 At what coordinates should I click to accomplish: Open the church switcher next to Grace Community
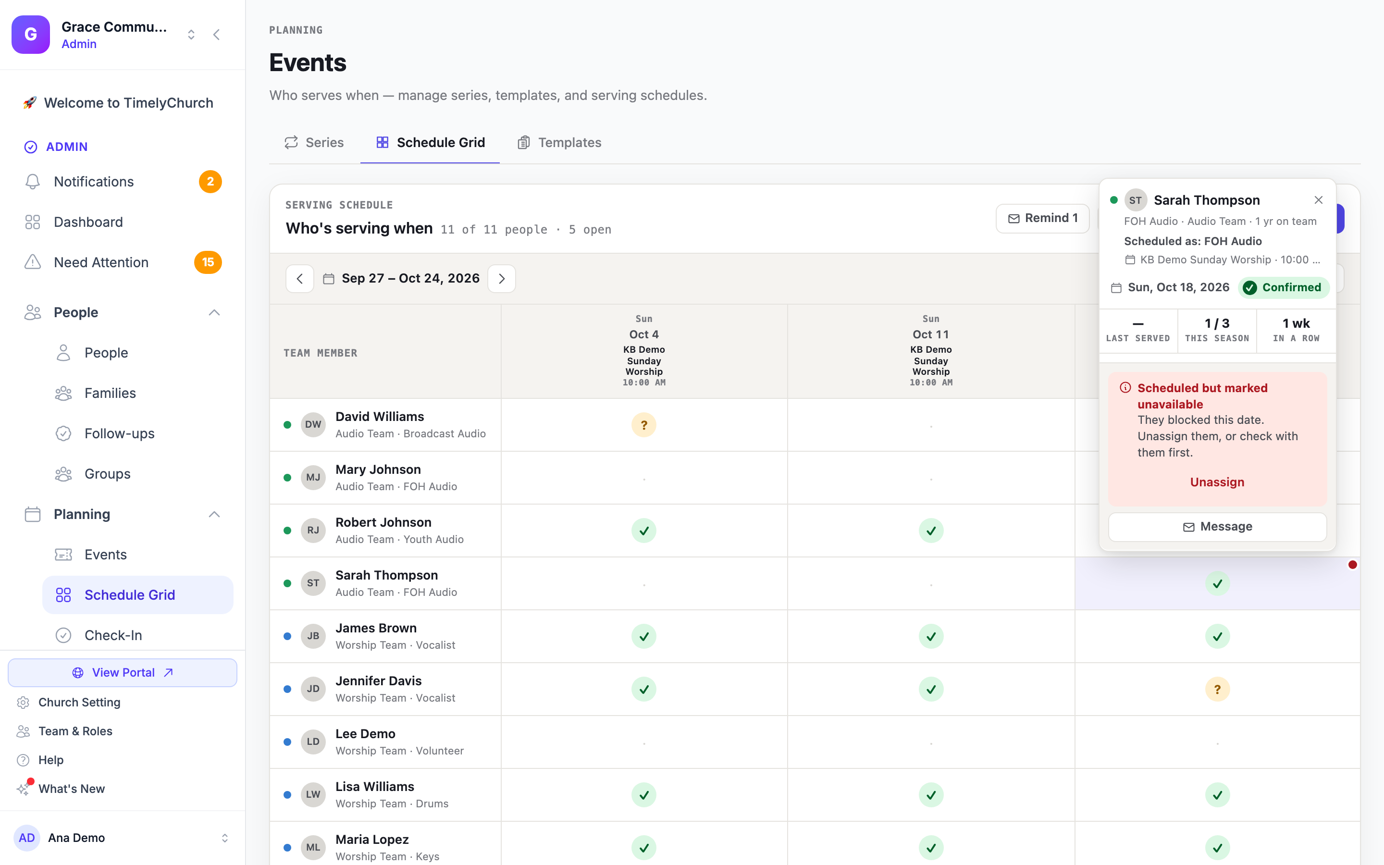coord(191,35)
